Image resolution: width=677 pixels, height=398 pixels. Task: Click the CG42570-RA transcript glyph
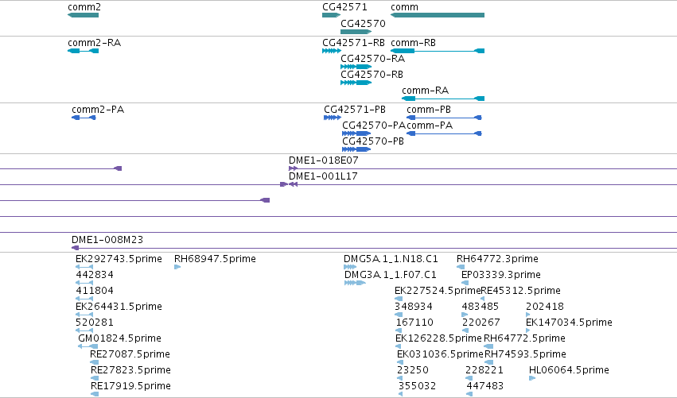pos(356,67)
